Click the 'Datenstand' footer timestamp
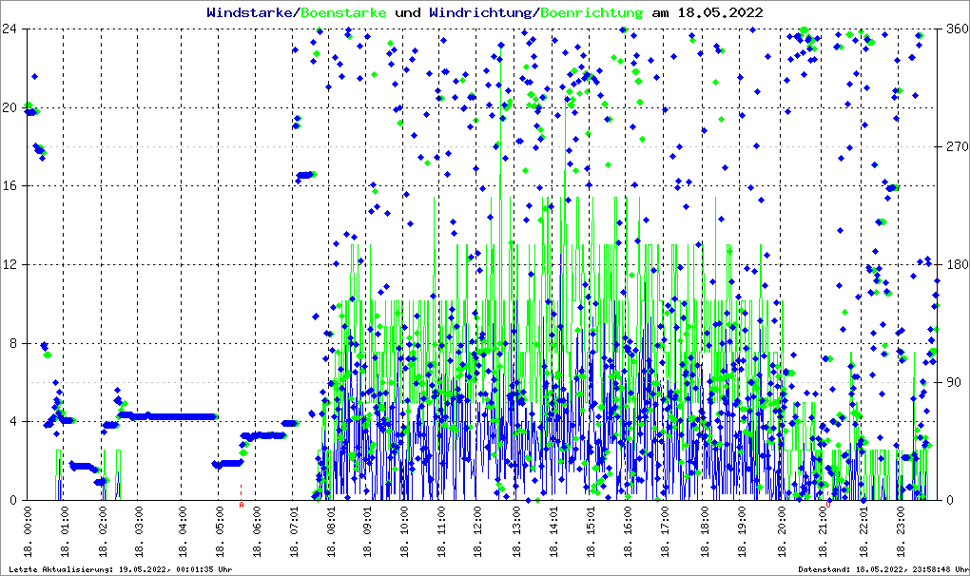970x576 pixels. tap(883, 569)
